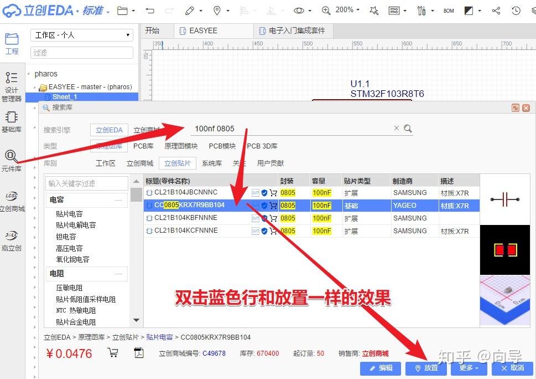Click scroll-down arrow of category list
Viewport: 536px width, 379px height.
pyautogui.click(x=137, y=320)
